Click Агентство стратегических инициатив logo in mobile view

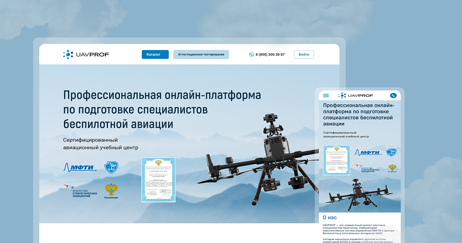pos(367,169)
